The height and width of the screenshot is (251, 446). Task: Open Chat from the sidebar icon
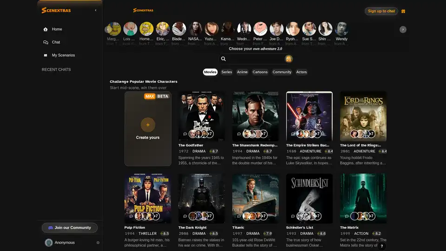pyautogui.click(x=46, y=42)
